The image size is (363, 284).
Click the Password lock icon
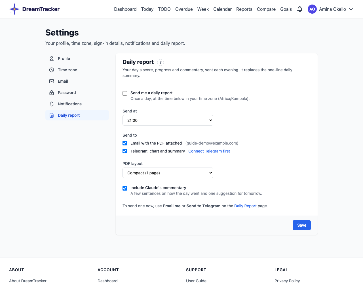coord(52,93)
